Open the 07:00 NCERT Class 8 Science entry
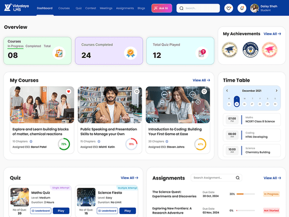 (252, 120)
